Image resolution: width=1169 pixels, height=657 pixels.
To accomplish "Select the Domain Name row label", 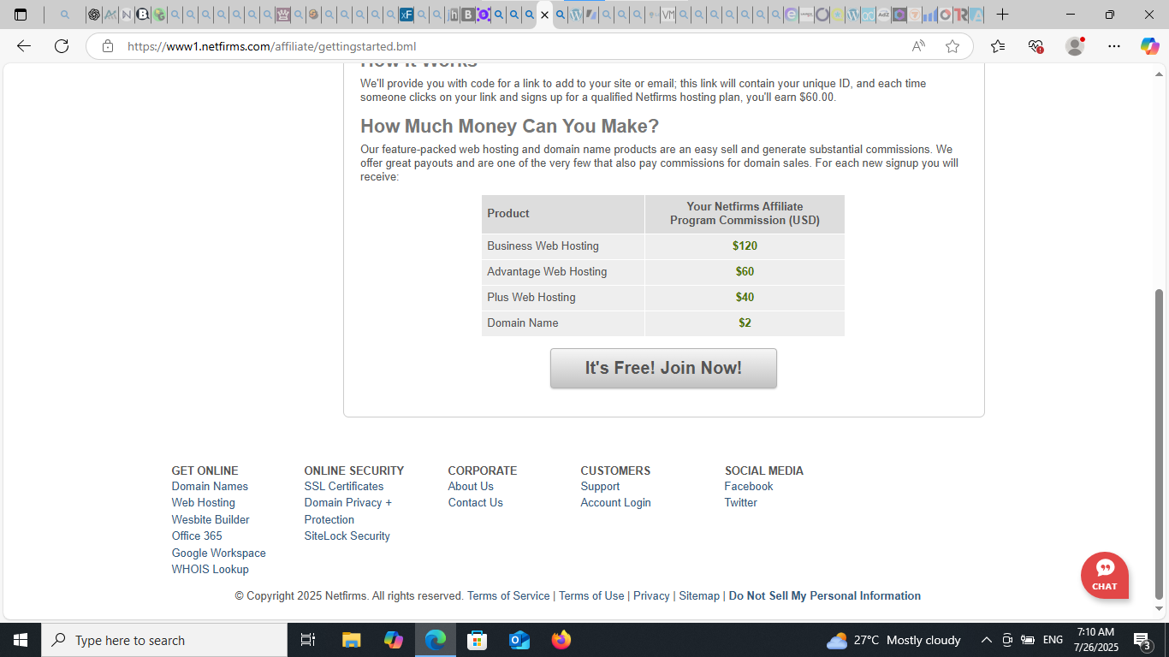I will click(x=523, y=323).
